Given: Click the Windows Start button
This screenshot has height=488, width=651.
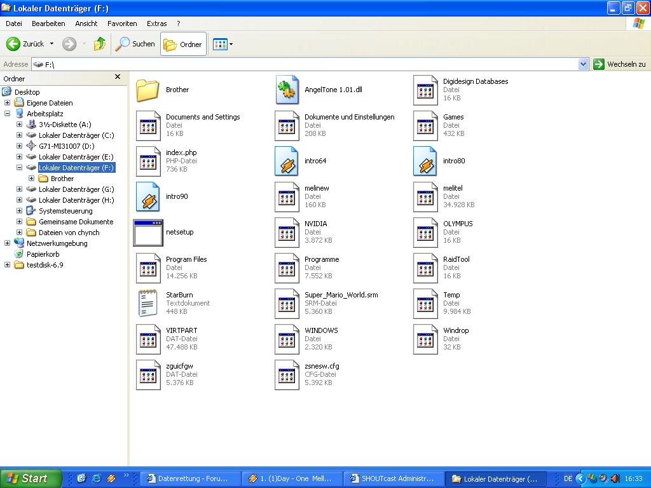Looking at the screenshot, I should tap(31, 478).
